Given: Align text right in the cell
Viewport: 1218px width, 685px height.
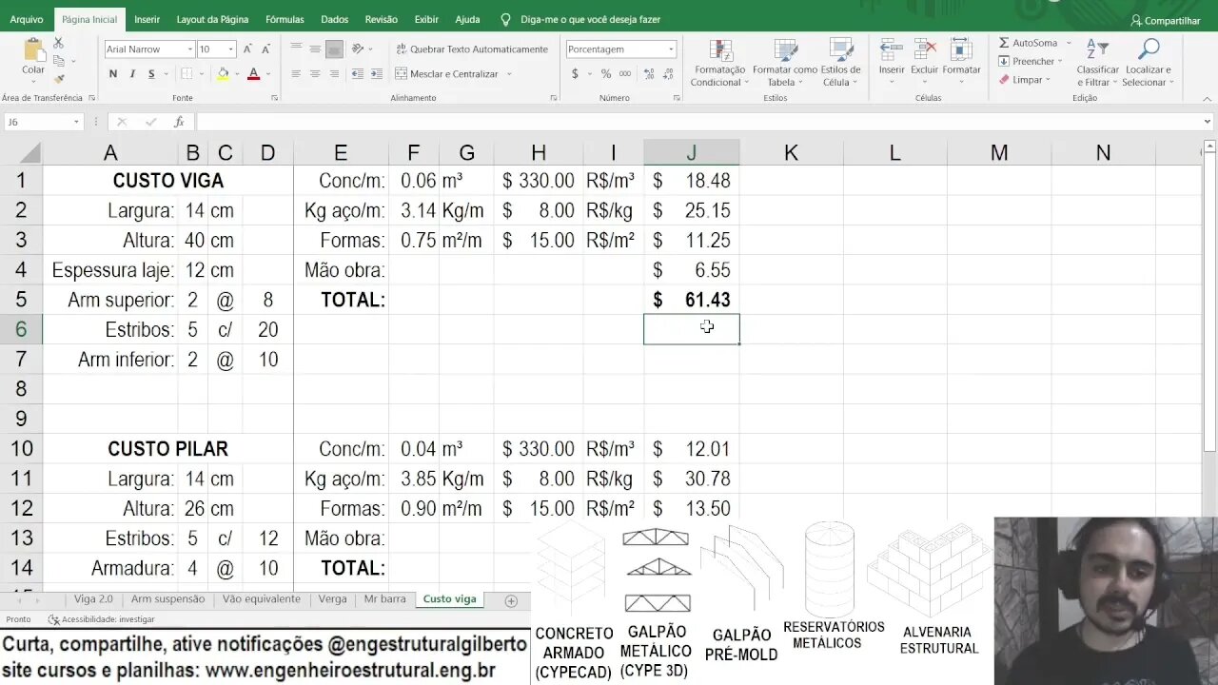Looking at the screenshot, I should [334, 74].
